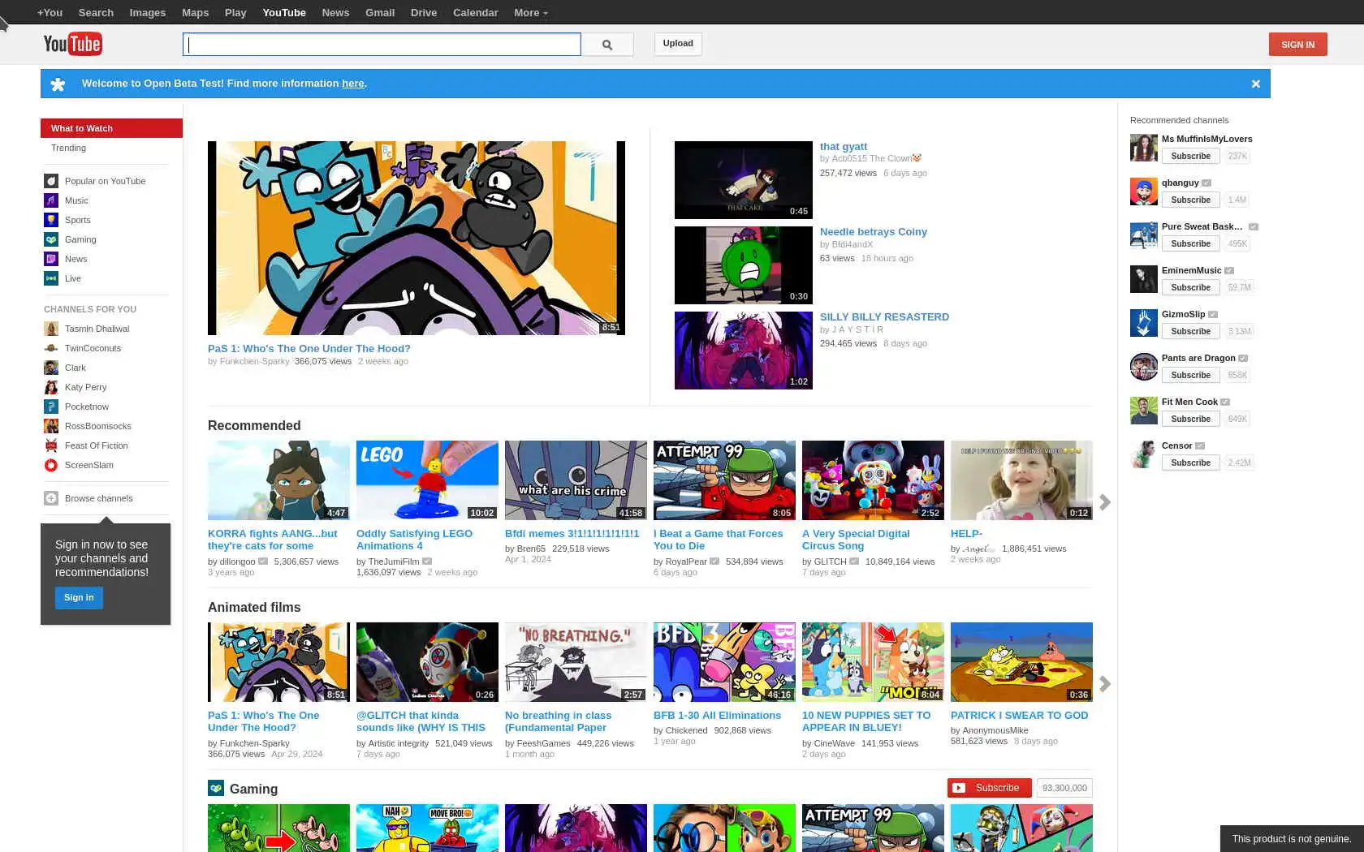Open Gmail from the top bar

[380, 13]
